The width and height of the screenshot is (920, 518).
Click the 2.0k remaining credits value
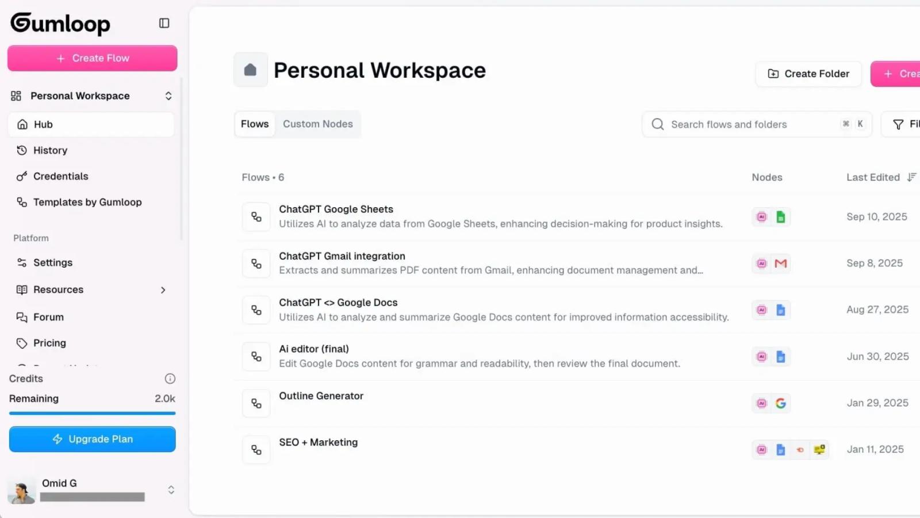165,398
